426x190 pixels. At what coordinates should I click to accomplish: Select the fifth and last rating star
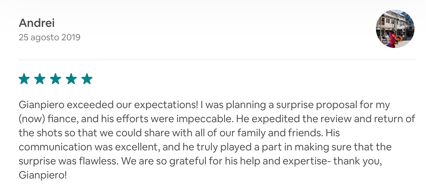coord(87,79)
